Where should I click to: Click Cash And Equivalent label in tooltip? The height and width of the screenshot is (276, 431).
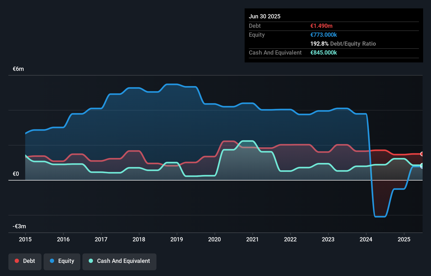275,52
